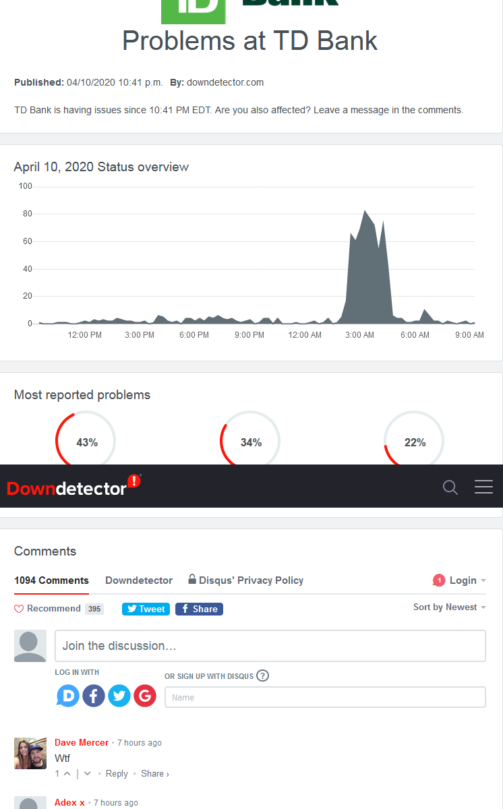The image size is (503, 809).
Task: Click the Join the discussion text box
Action: pos(270,646)
